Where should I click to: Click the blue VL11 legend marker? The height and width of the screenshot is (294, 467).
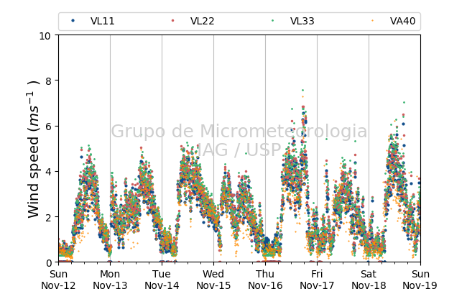point(73,21)
